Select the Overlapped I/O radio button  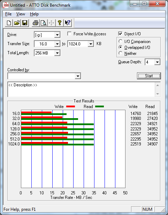[121, 47]
